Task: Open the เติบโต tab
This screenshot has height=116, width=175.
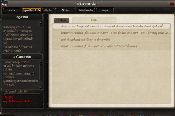Action: [x=48, y=10]
